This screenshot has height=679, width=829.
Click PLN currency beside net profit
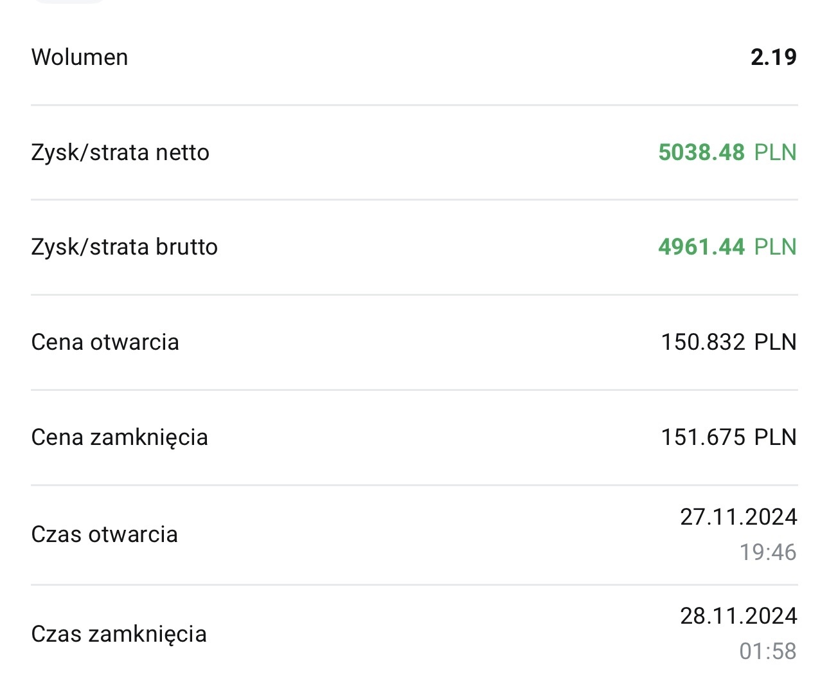775,152
